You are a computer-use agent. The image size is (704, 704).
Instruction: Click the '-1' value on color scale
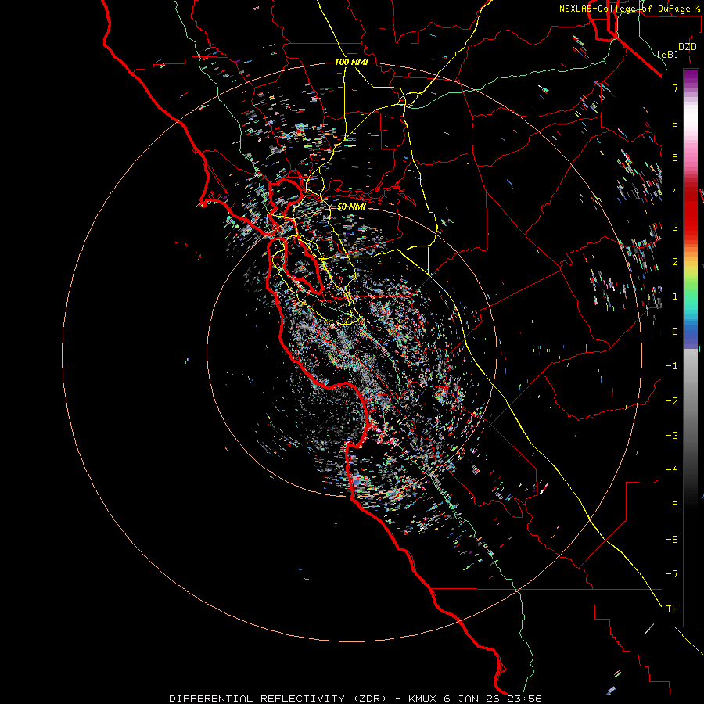click(x=672, y=366)
